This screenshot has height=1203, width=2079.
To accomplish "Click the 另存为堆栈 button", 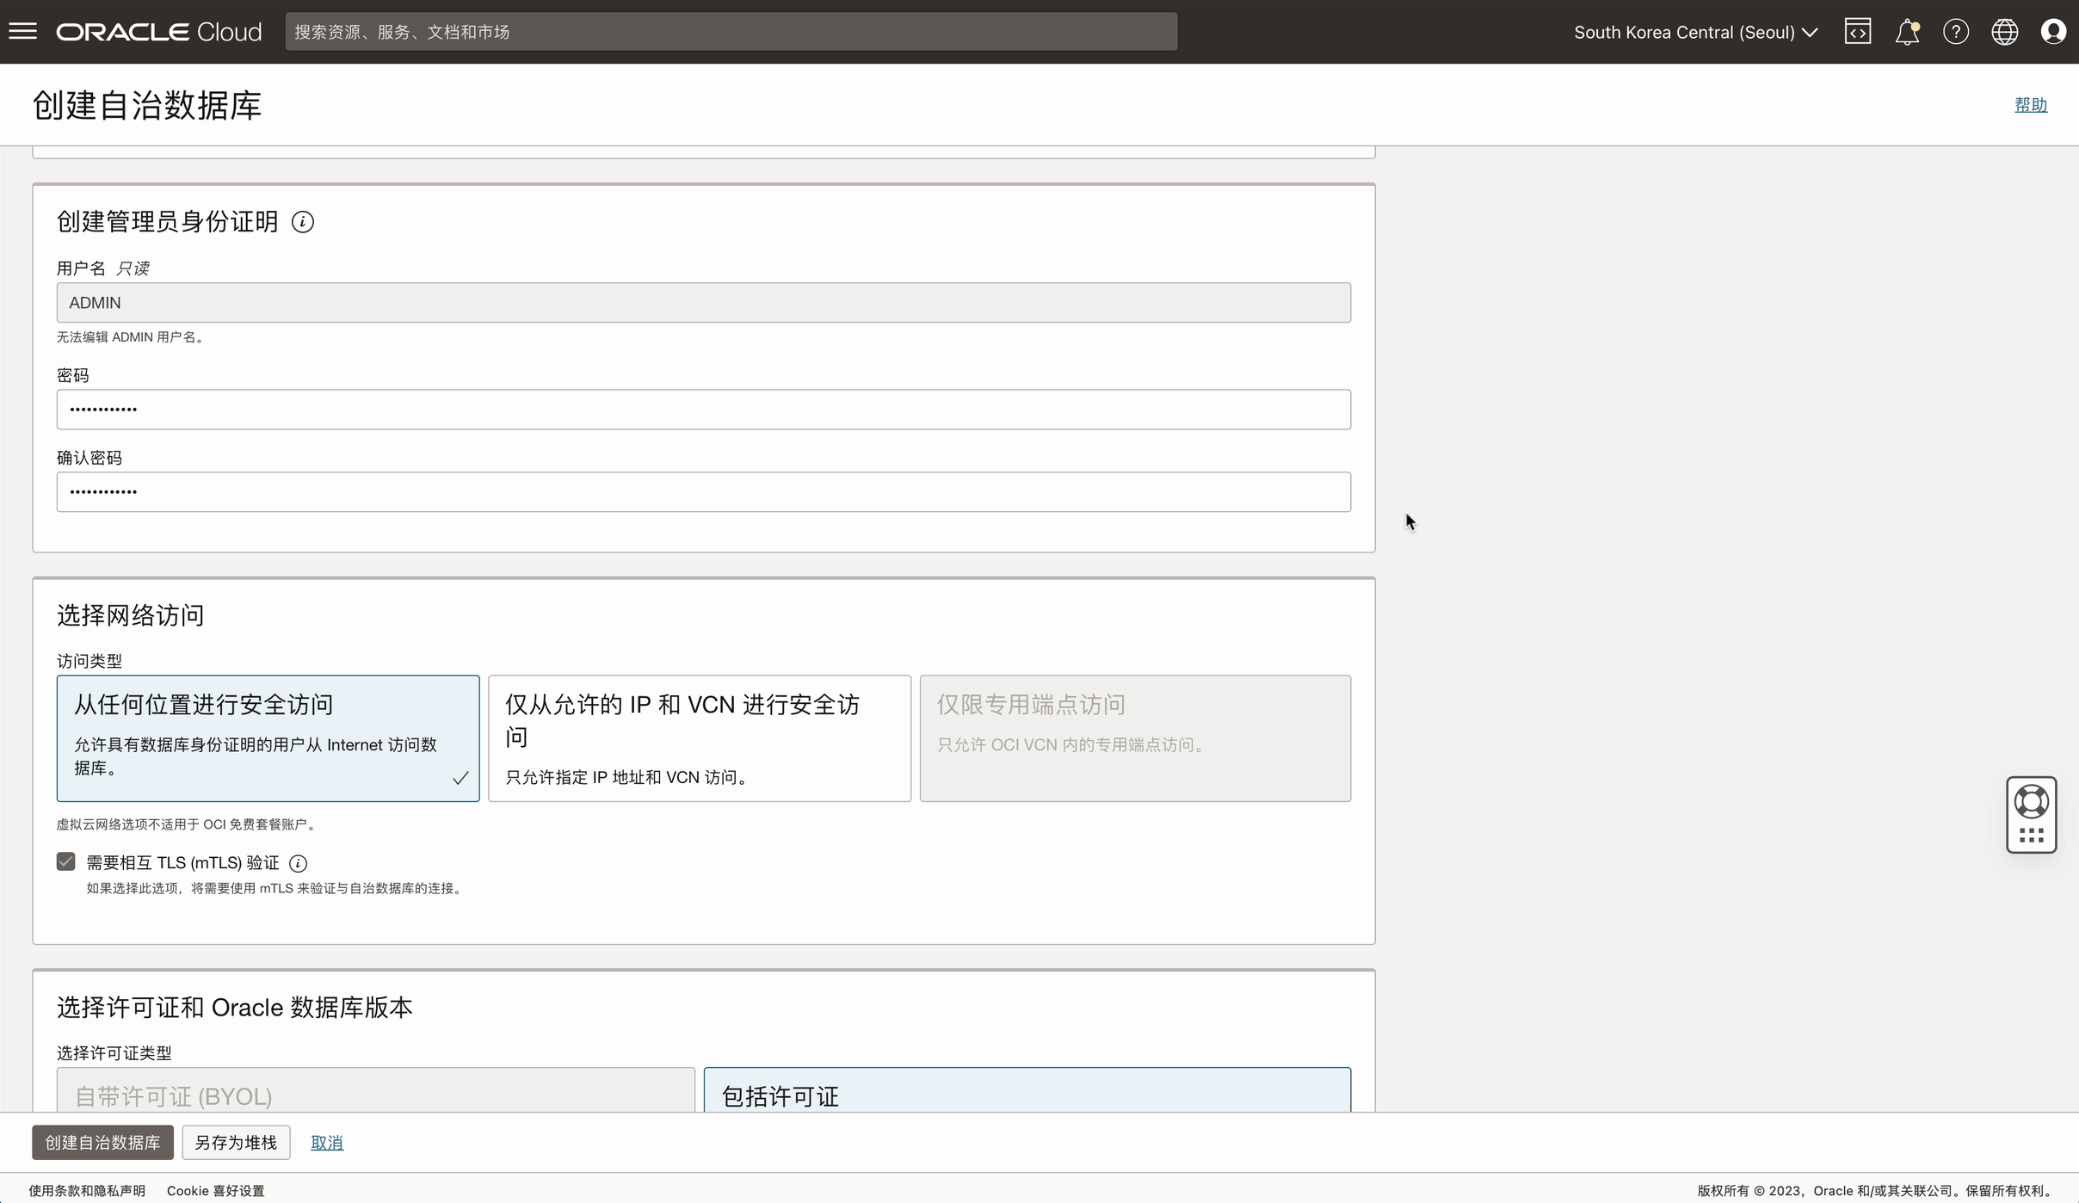I will pos(236,1143).
